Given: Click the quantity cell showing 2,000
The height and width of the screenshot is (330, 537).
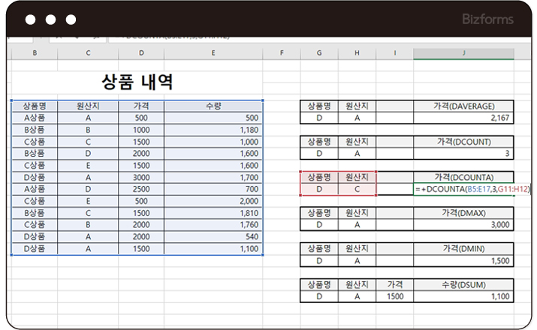Looking at the screenshot, I should (x=213, y=201).
